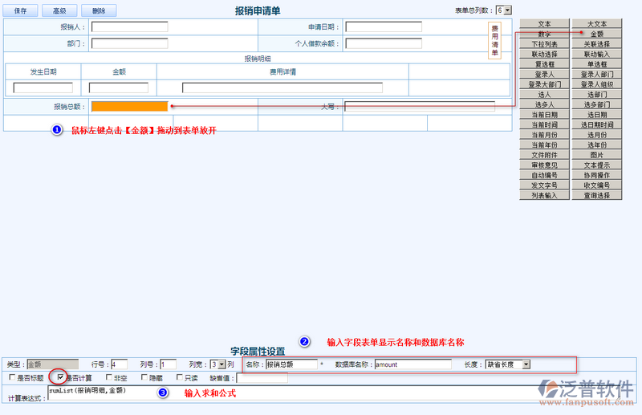Click the 保存 button in toolbar

21,11
